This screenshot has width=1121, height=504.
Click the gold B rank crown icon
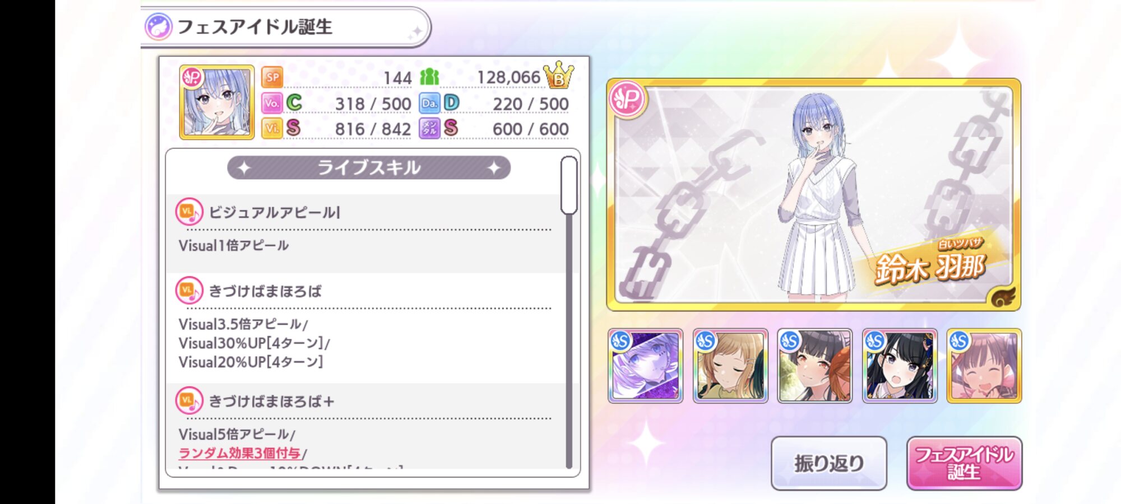tap(559, 76)
